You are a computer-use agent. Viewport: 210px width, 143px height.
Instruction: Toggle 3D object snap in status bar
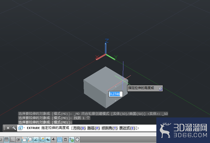click(30, 140)
